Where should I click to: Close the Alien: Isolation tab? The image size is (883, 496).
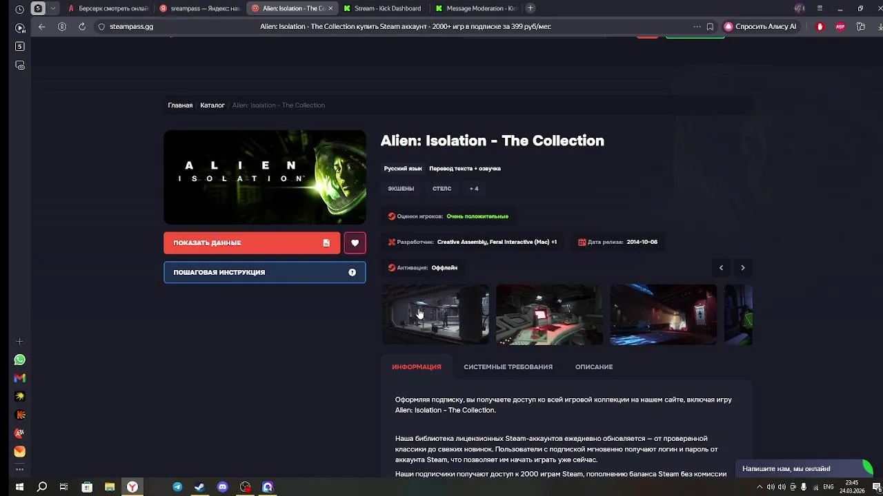pos(330,8)
